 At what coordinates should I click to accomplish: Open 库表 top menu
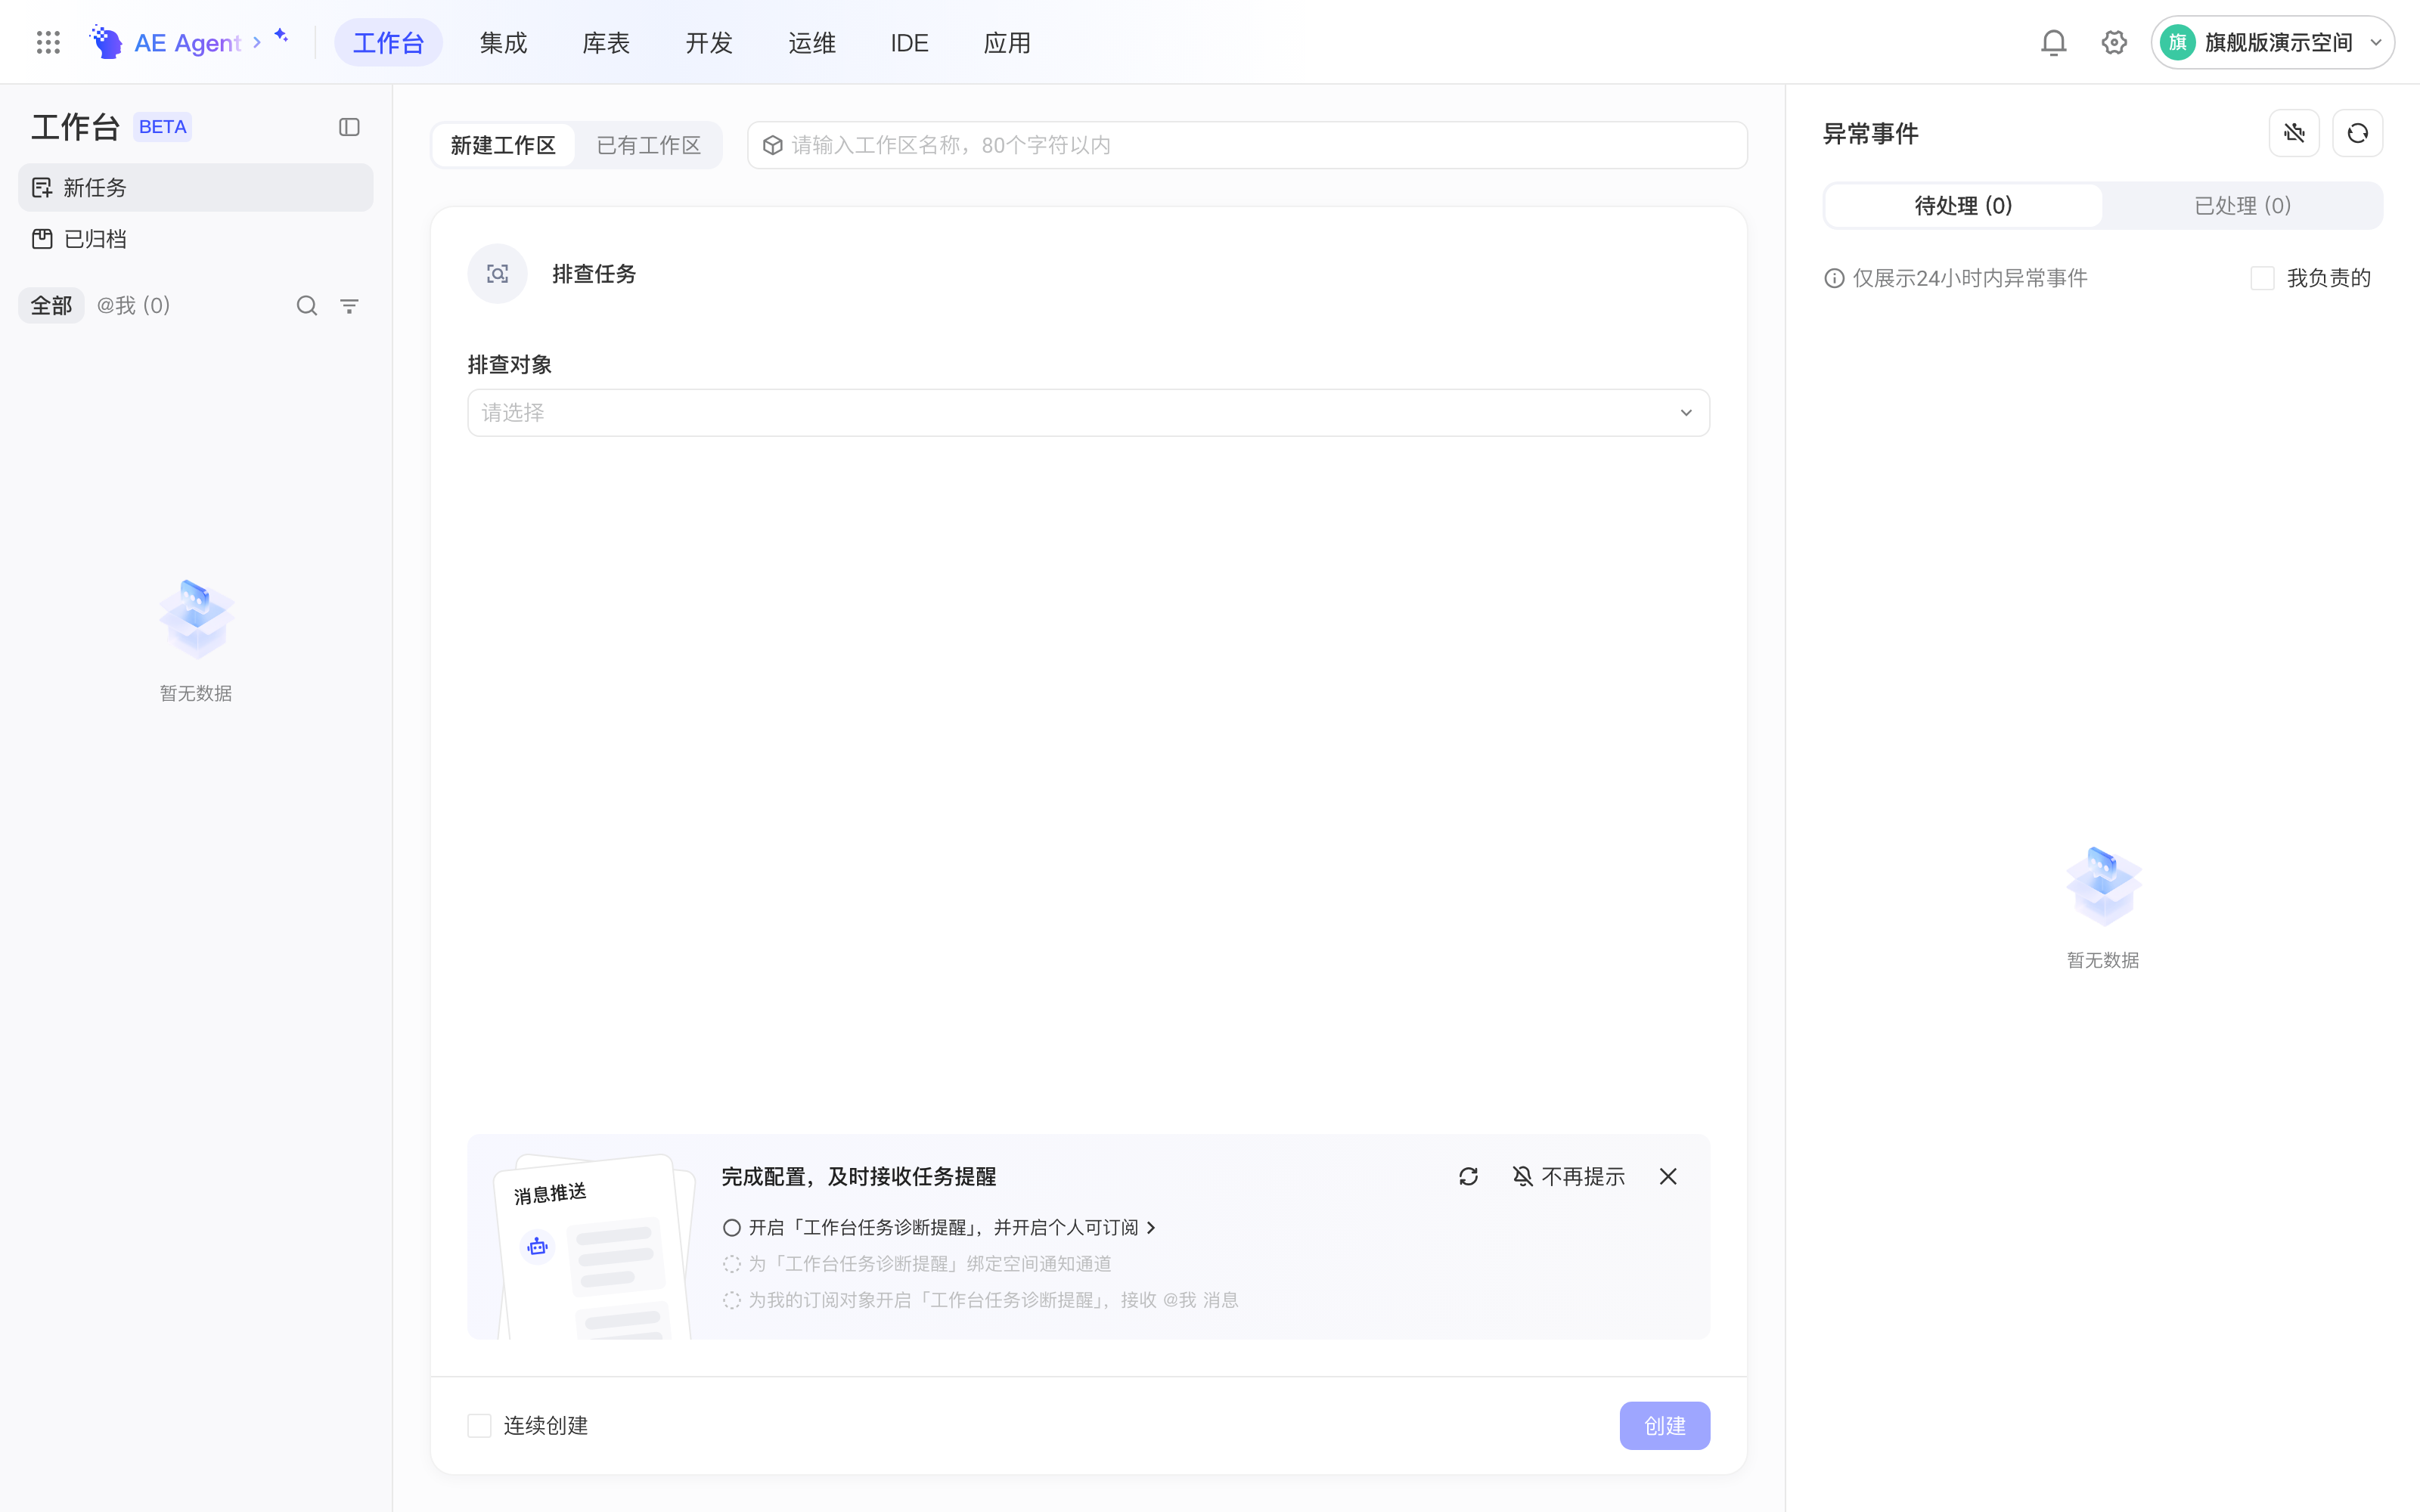[x=606, y=42]
